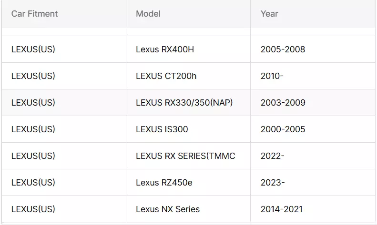The height and width of the screenshot is (225, 377).
Task: Select the 2003-2009 year cell
Action: (313, 103)
